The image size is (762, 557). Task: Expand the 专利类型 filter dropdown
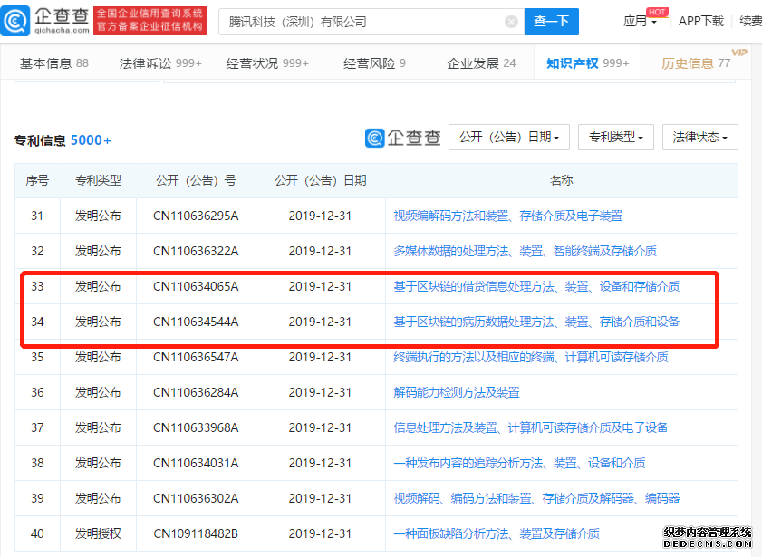616,138
